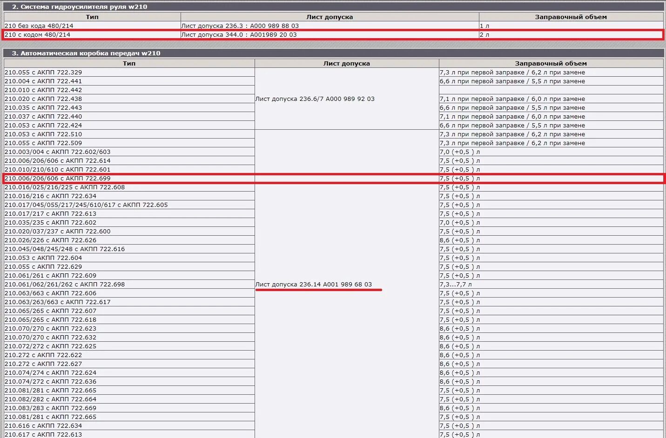The height and width of the screenshot is (438, 666).
Task: Click cell '210.072/272 с АКПП 722.625'
Action: [129, 346]
